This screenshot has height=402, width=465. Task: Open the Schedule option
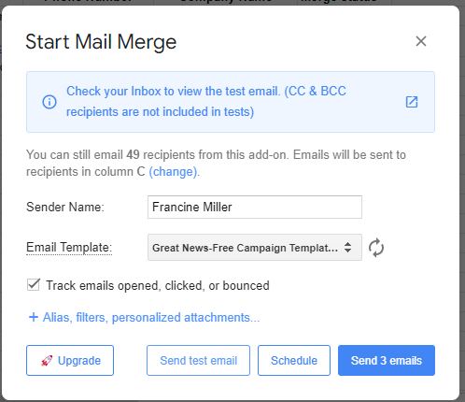(x=294, y=360)
